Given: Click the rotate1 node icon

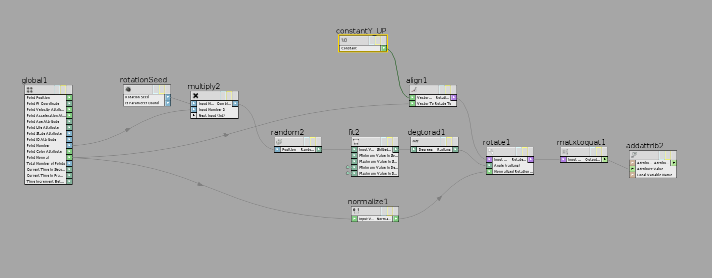Looking at the screenshot, I should pos(490,152).
